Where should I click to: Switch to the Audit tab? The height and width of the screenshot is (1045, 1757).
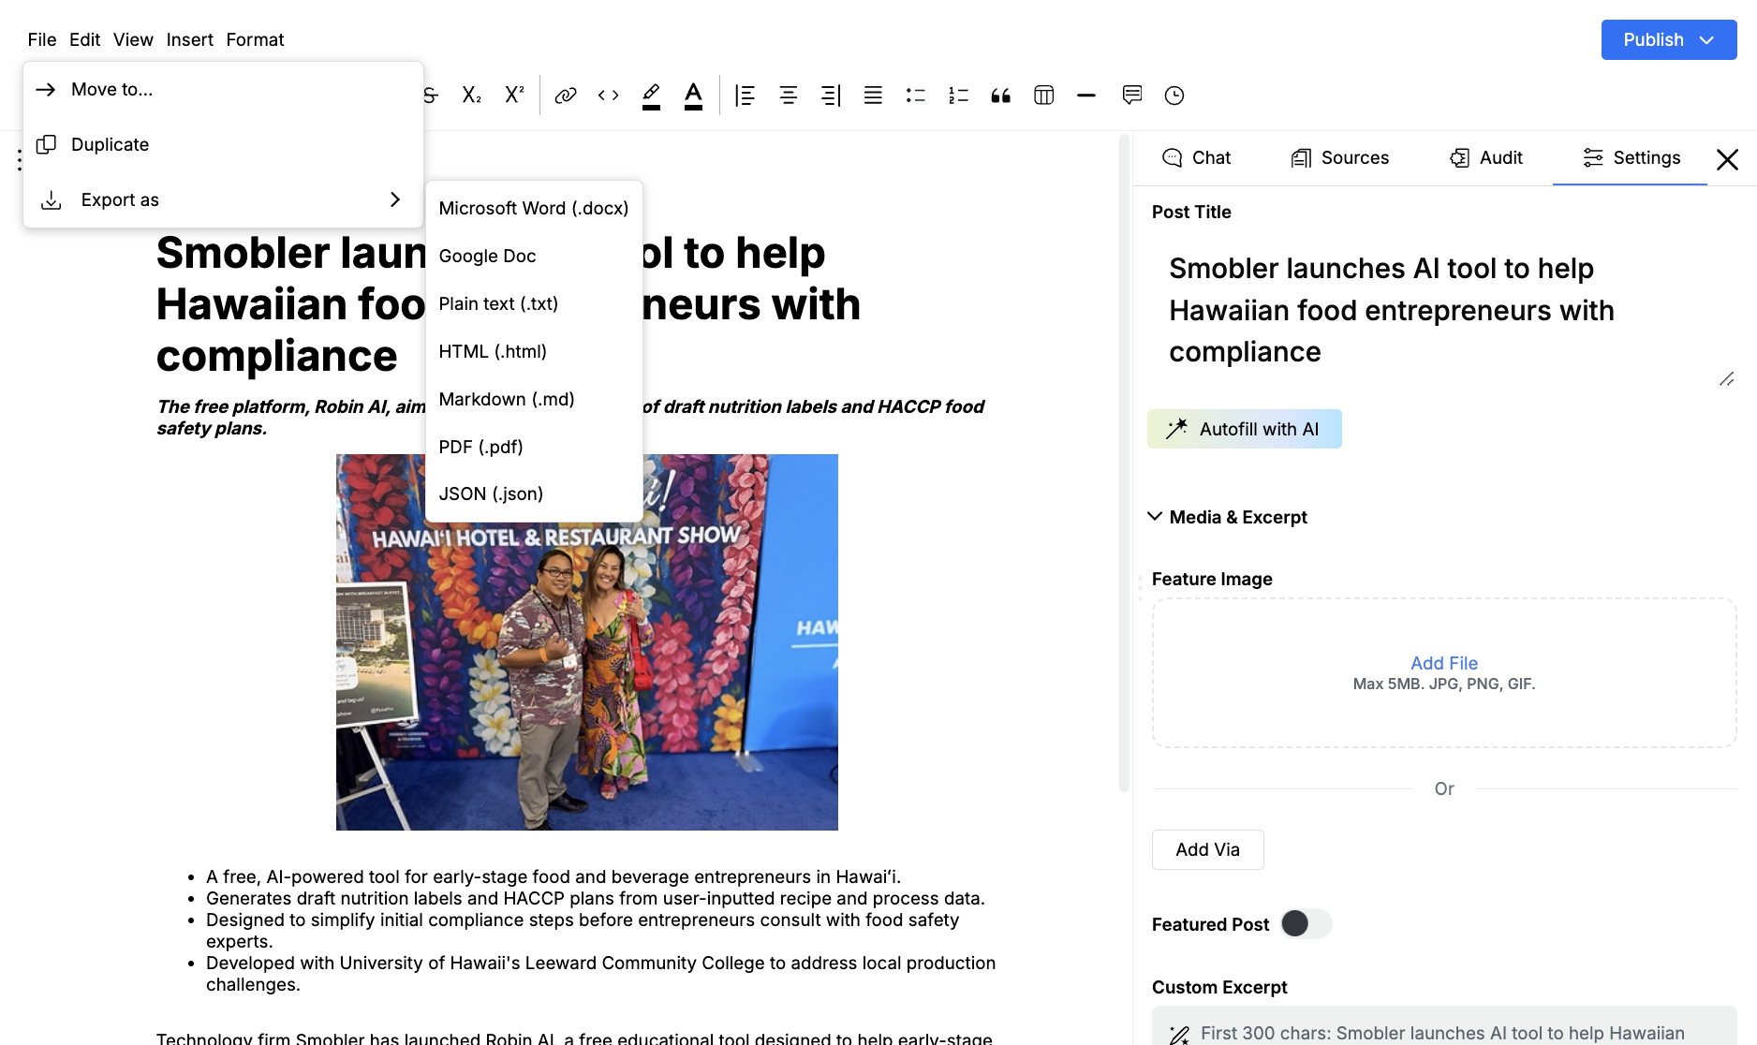pos(1486,157)
